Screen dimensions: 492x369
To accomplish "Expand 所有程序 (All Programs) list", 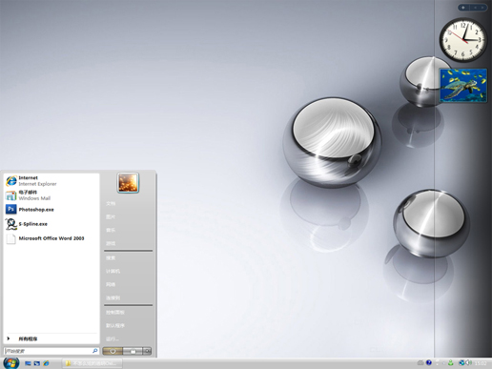I will pyautogui.click(x=51, y=338).
